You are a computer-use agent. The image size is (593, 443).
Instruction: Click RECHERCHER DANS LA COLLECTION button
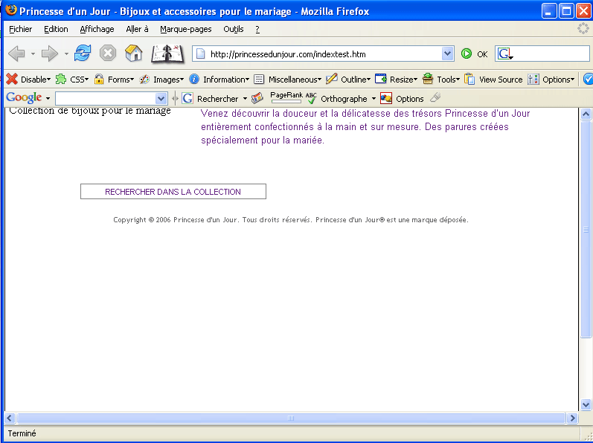173,192
